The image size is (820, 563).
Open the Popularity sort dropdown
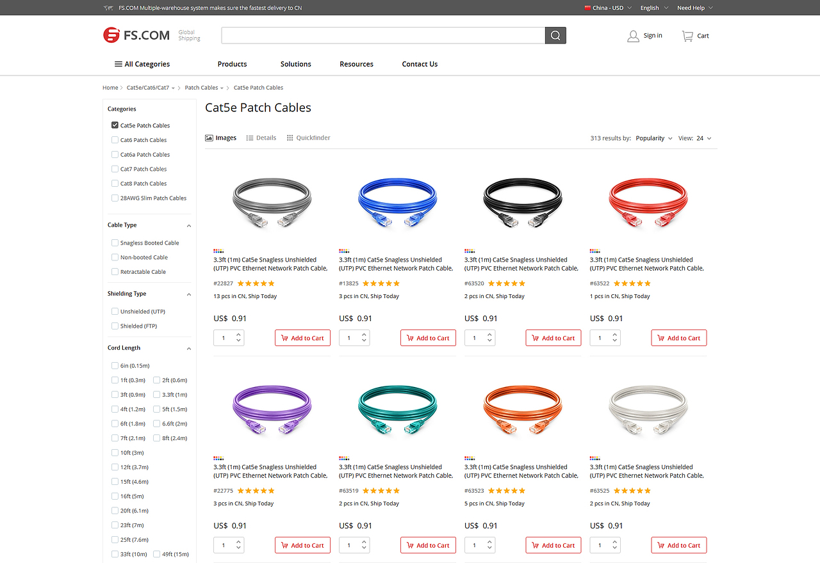click(x=654, y=138)
